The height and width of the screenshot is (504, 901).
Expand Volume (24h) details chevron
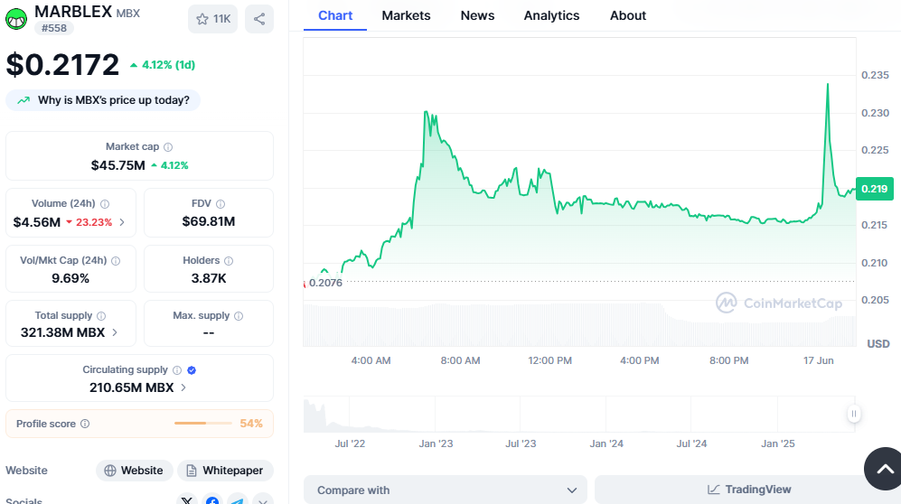coord(122,222)
